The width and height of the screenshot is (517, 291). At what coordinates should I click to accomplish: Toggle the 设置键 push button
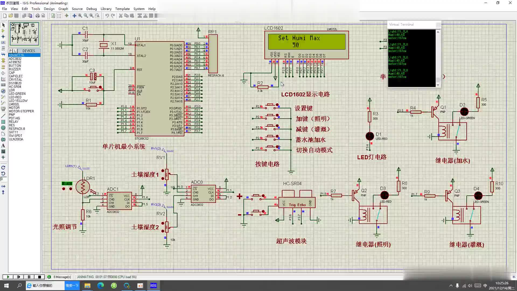tap(277, 104)
